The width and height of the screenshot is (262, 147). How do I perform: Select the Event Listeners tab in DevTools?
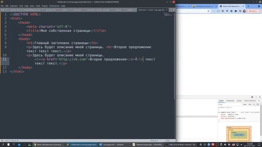tap(250, 101)
